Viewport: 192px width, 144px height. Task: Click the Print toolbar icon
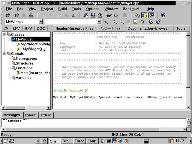[31, 15]
